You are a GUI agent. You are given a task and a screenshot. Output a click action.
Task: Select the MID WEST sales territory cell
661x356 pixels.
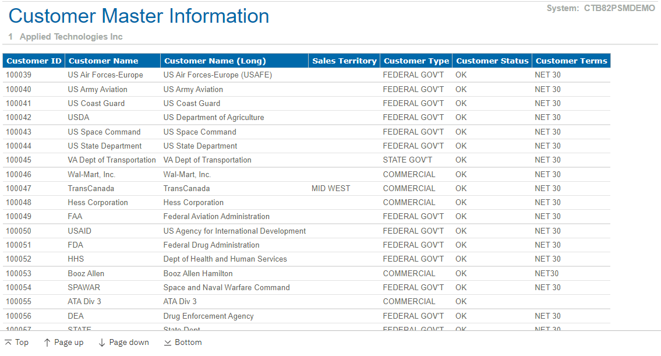pos(331,188)
